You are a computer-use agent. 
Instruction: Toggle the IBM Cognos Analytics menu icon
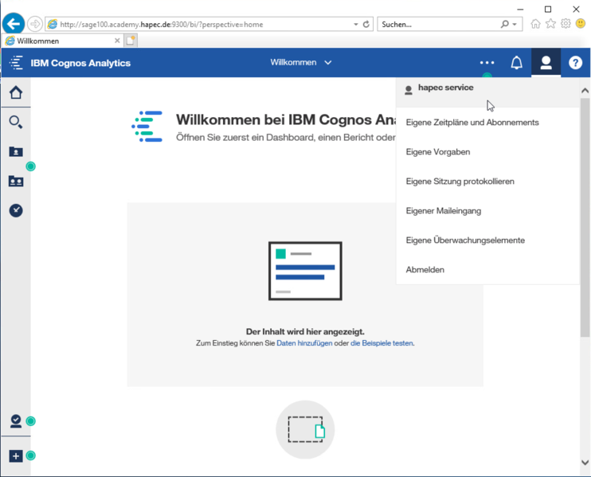pos(16,63)
